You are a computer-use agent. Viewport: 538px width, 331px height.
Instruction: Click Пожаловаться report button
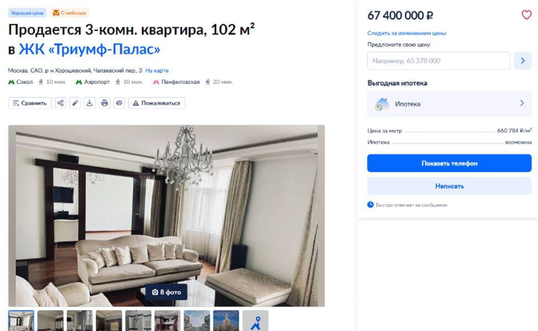[157, 103]
